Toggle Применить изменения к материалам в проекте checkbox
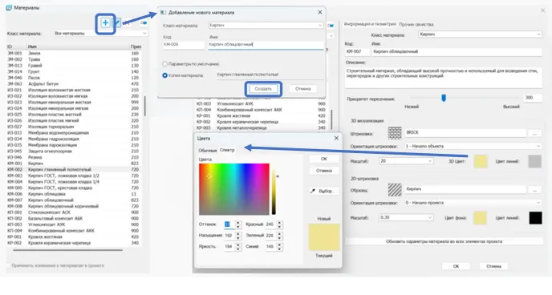 8,266
